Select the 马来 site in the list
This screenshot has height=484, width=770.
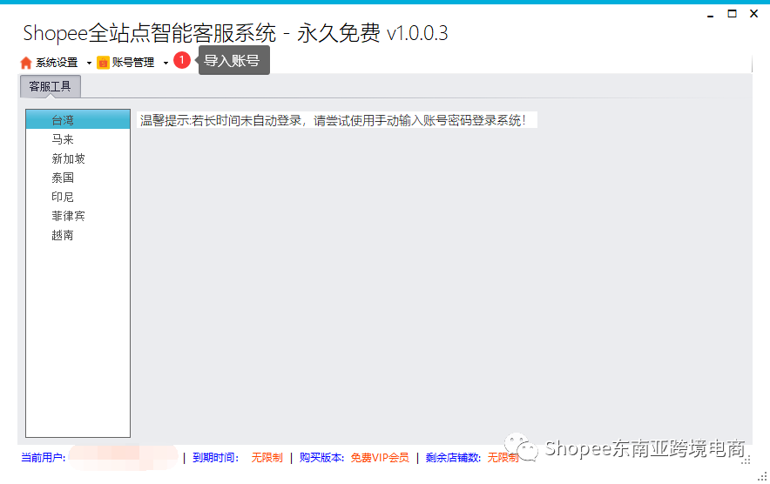(x=78, y=139)
